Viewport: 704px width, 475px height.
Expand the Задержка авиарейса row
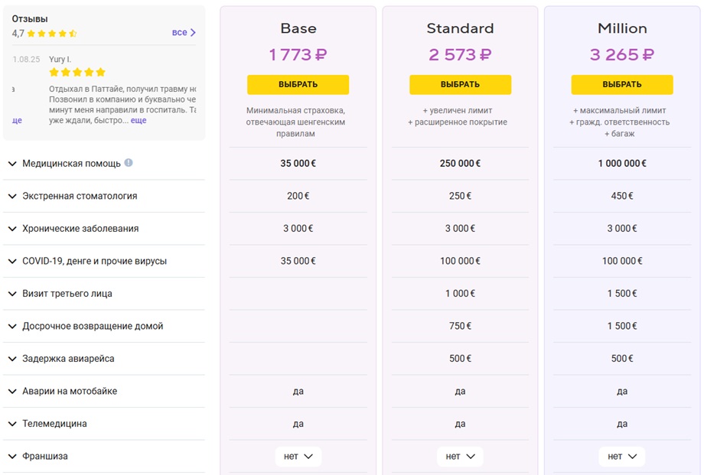tap(104, 359)
